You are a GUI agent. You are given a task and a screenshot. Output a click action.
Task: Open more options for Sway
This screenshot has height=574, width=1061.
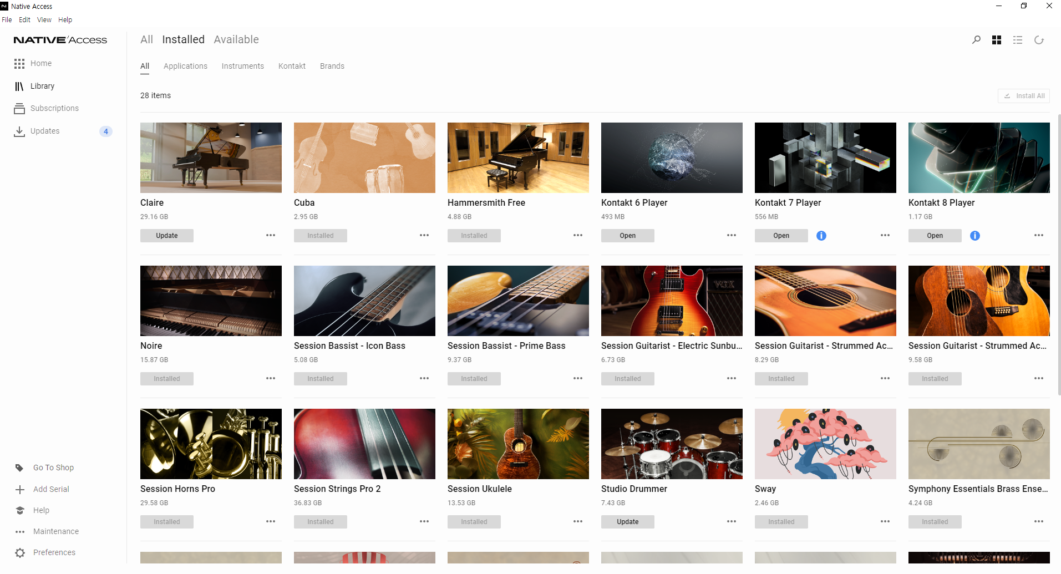[885, 521]
